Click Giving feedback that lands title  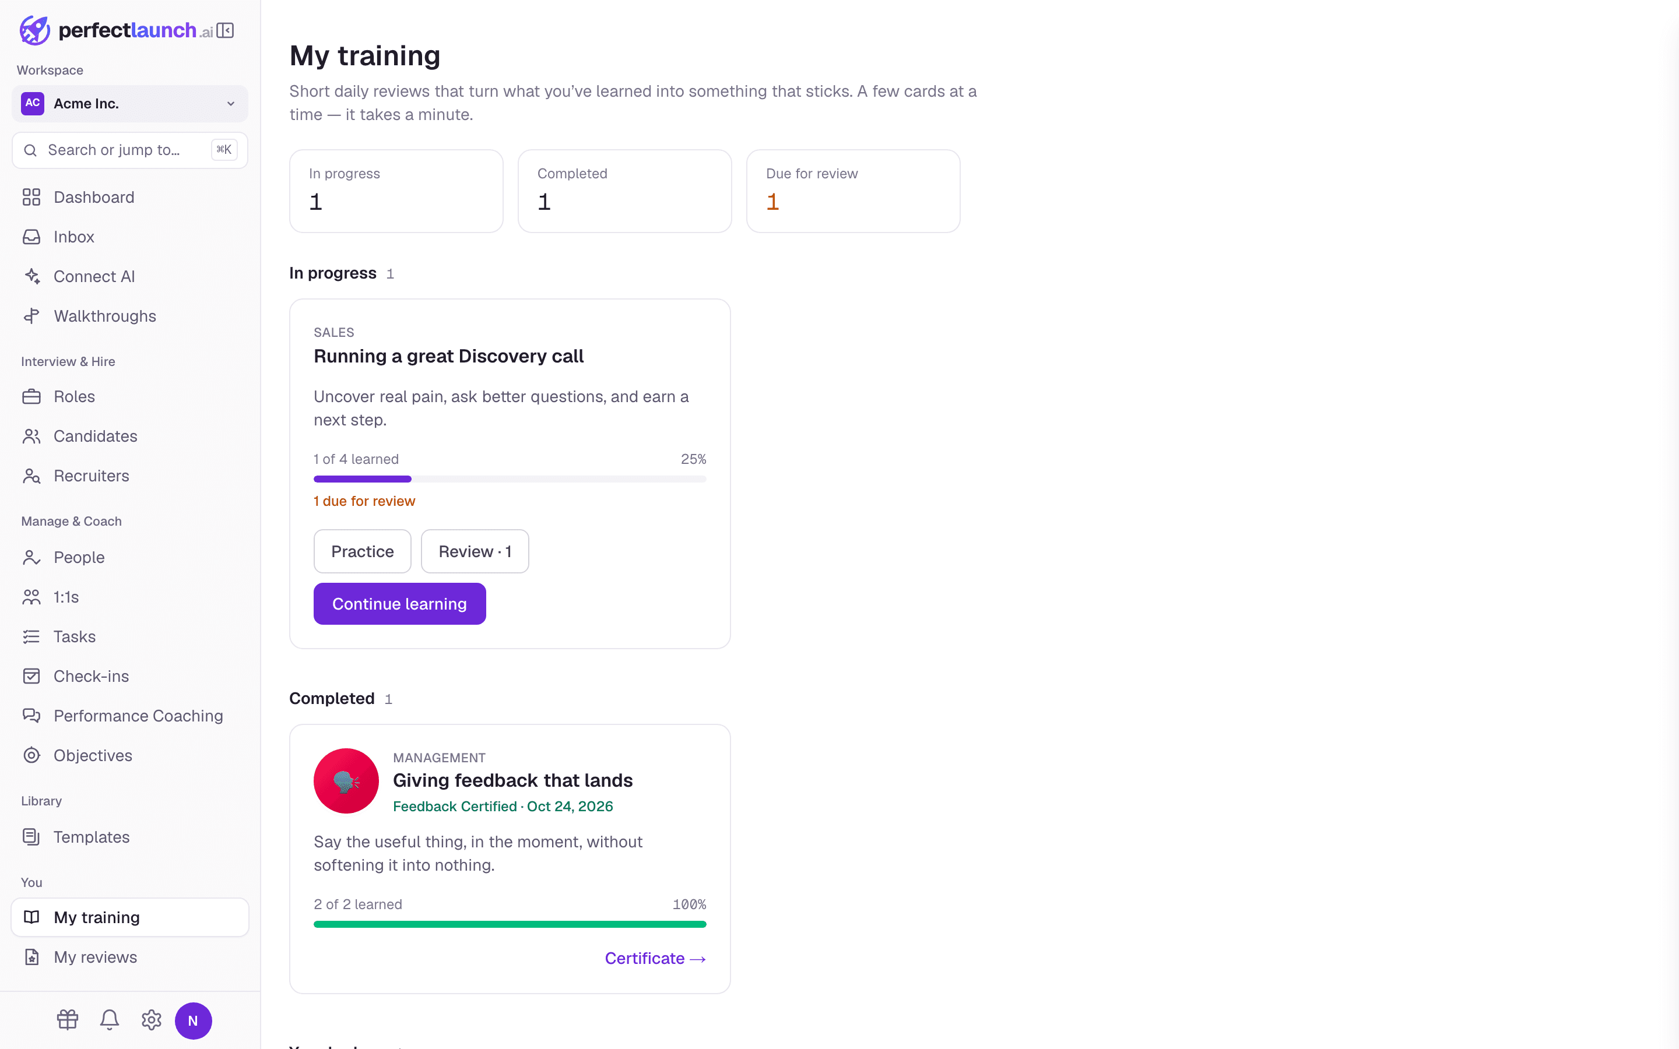[x=512, y=780]
